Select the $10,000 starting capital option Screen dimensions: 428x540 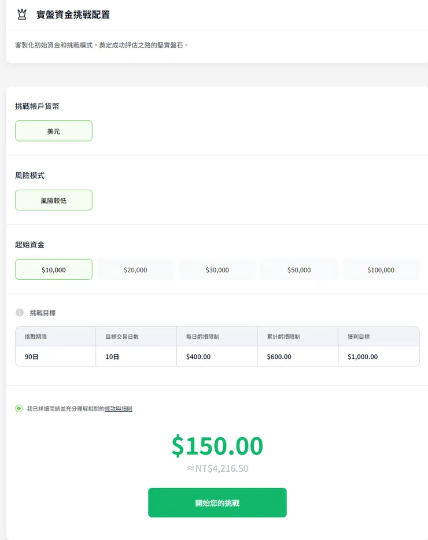pos(53,269)
